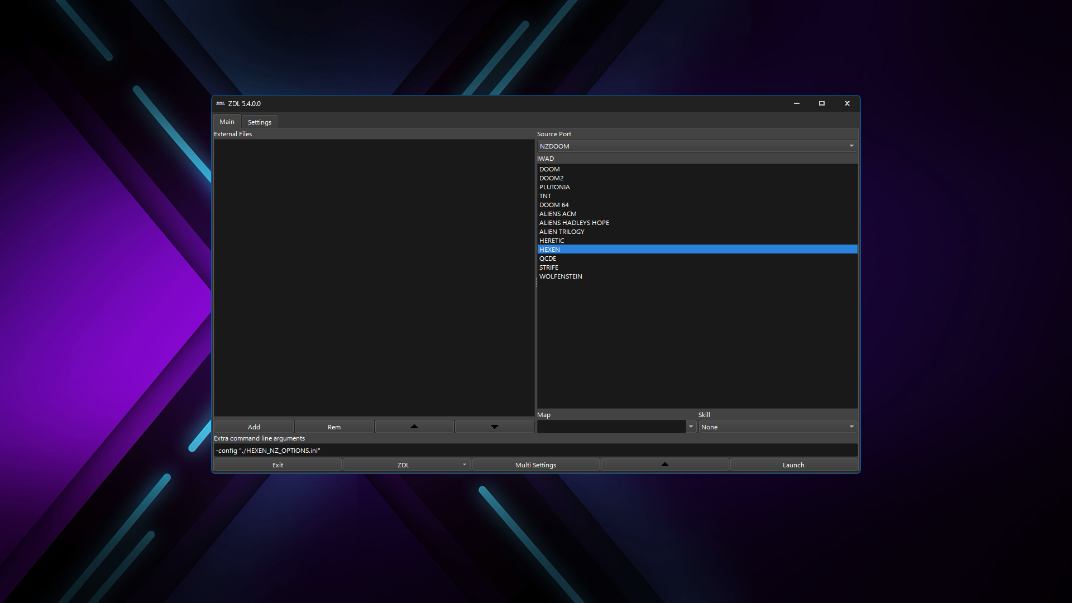Click the Exit button

277,465
